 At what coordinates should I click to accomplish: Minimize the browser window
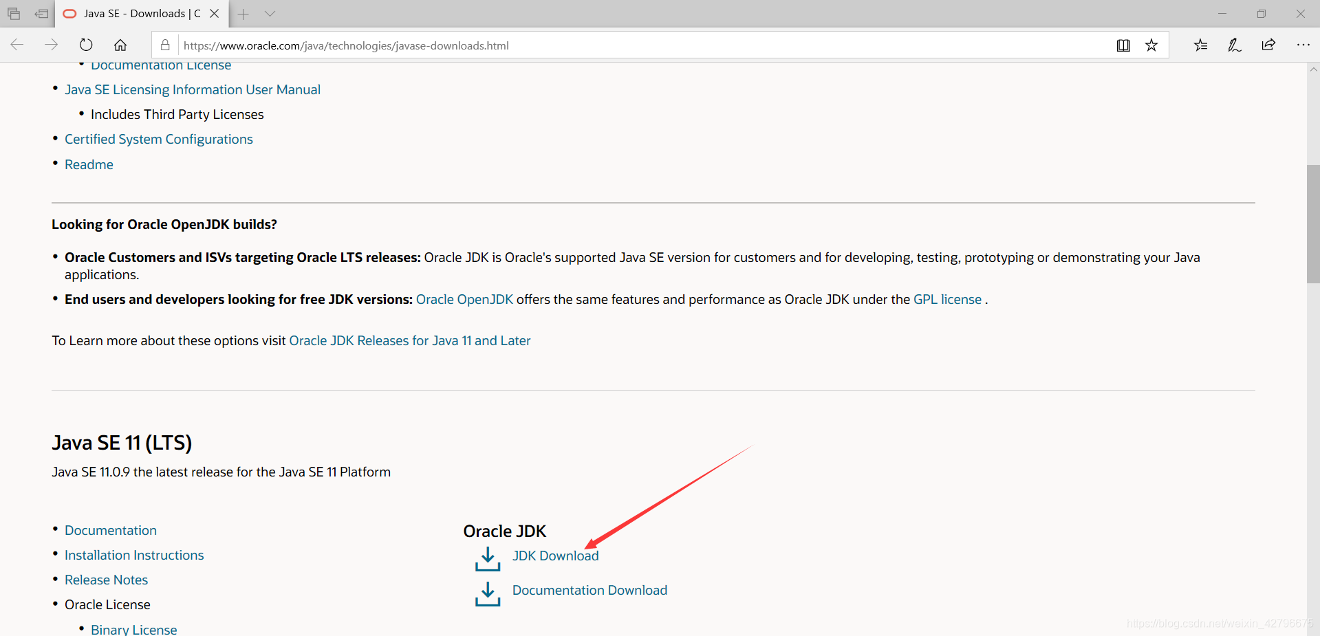pyautogui.click(x=1222, y=14)
